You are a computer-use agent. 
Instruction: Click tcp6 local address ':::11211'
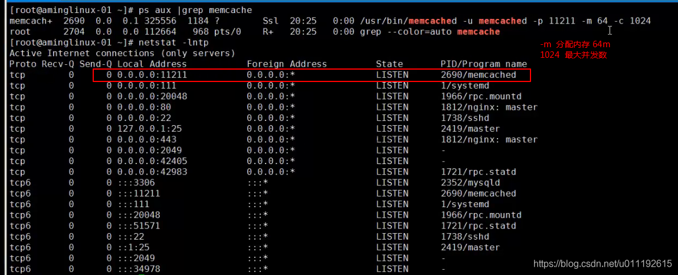[139, 194]
